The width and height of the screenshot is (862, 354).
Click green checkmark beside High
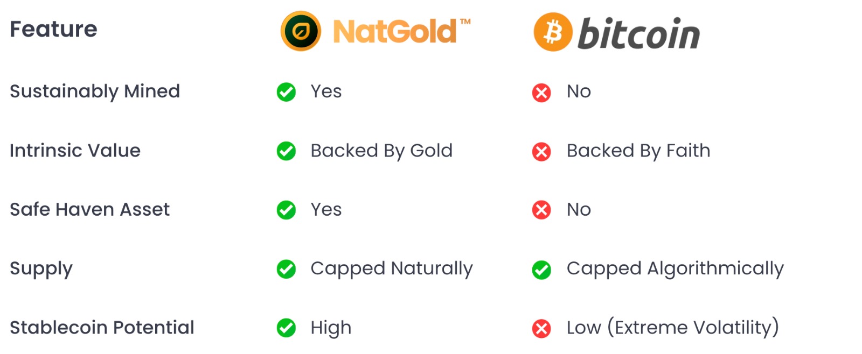286,328
